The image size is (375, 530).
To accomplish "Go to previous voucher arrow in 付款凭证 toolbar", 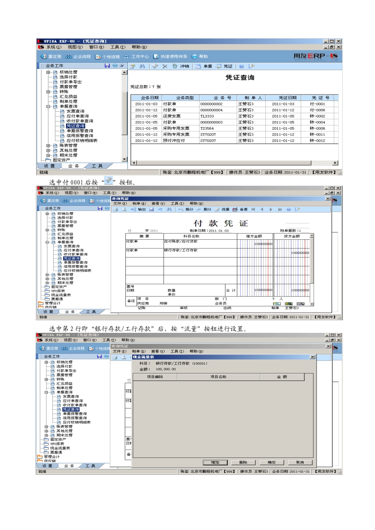I will [262, 209].
